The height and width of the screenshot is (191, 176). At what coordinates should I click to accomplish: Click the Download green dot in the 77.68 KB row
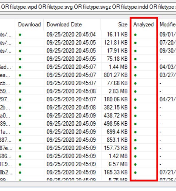20,84
